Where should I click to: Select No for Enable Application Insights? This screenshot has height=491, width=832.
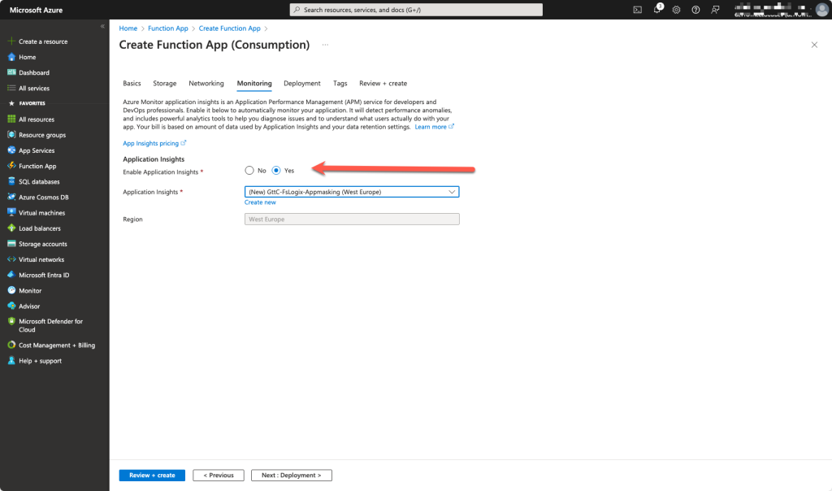tap(249, 171)
